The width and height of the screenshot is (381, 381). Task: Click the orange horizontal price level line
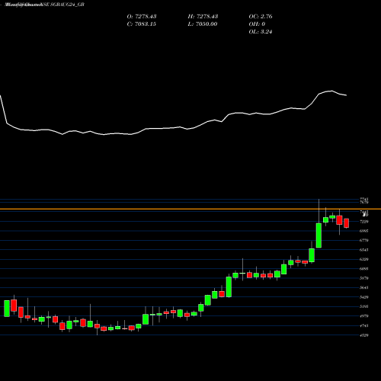(190, 209)
